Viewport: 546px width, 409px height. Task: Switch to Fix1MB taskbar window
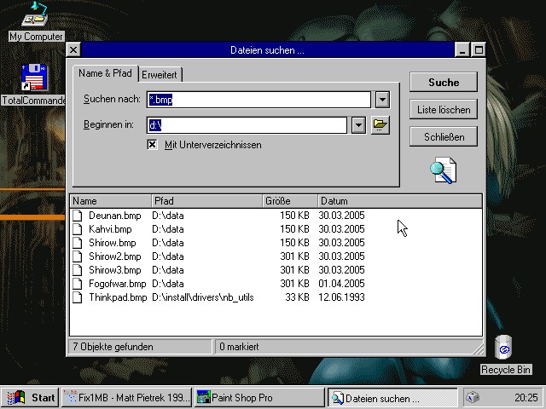click(x=127, y=397)
